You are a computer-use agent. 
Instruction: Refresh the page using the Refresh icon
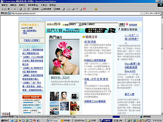(x=24, y=9)
